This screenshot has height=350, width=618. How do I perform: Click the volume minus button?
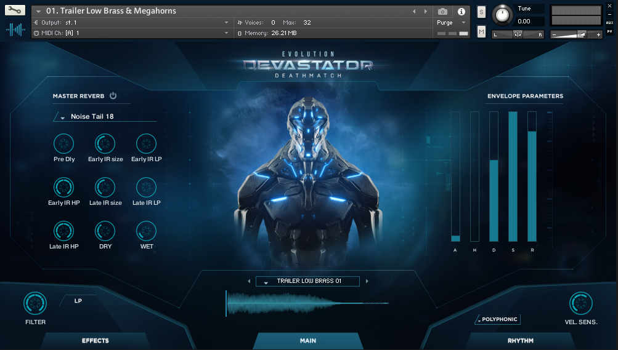pos(554,34)
